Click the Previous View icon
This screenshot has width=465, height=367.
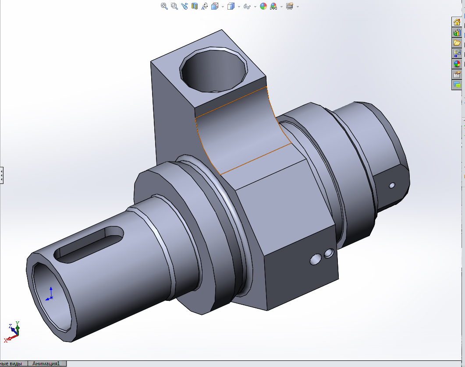point(185,6)
